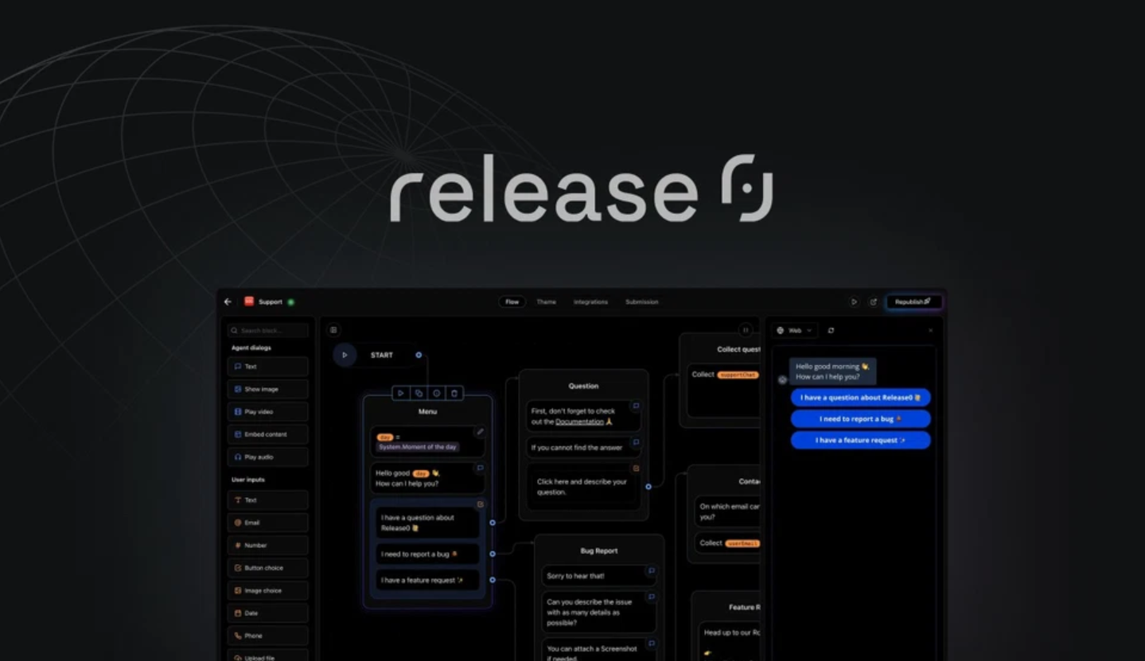Click the red Support bot icon
Viewport: 1145px width, 661px height.
click(x=249, y=301)
